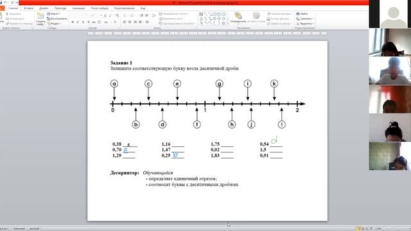Adjust the zoom slider in status bar
The image size is (411, 231).
tap(398, 228)
